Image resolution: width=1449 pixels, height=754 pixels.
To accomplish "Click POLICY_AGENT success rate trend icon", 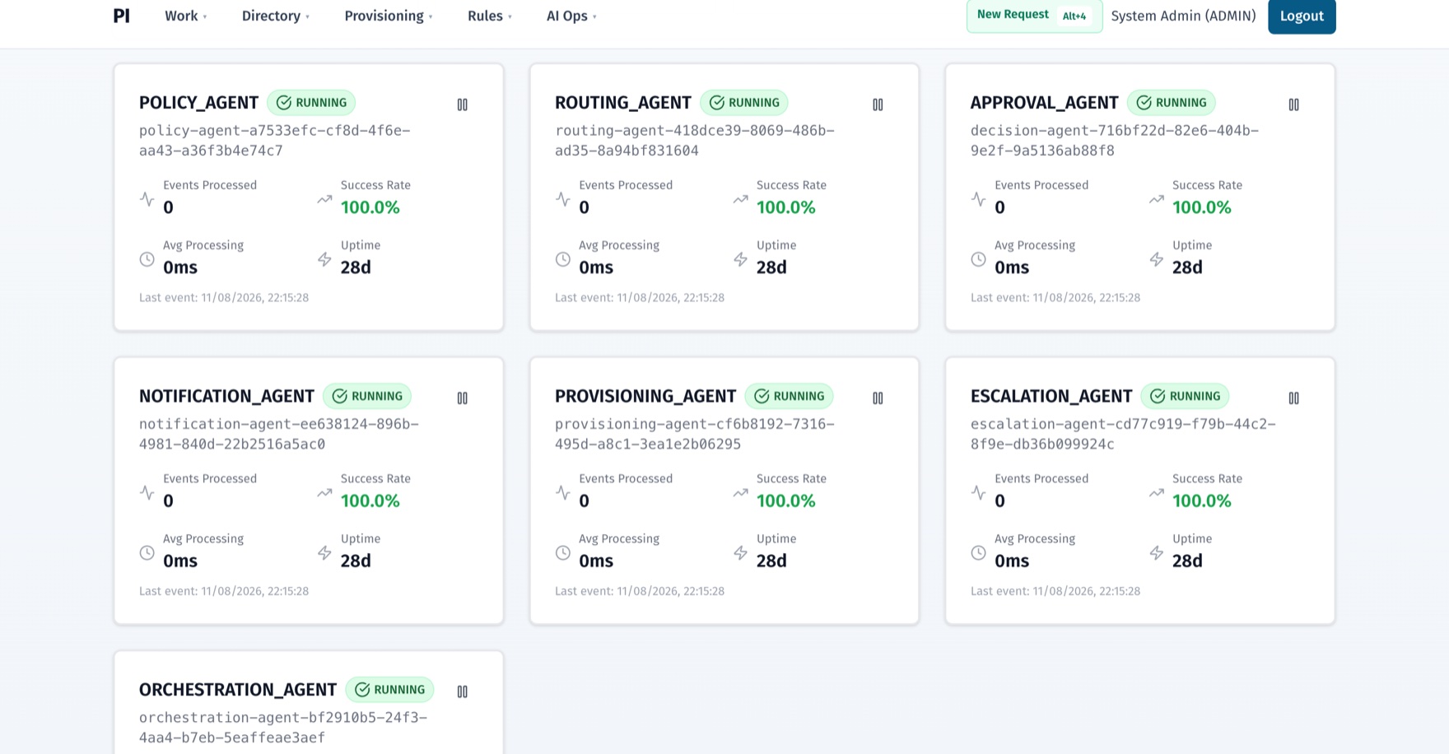I will (x=324, y=198).
